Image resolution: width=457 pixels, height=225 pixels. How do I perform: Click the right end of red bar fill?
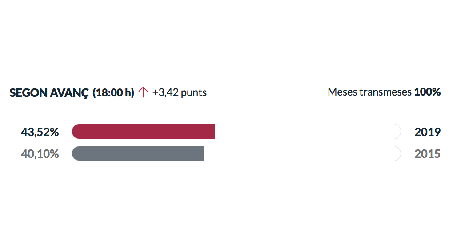tap(214, 132)
